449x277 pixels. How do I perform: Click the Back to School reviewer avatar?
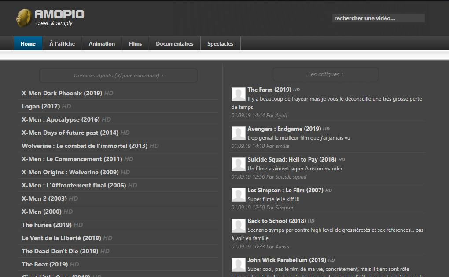[239, 226]
